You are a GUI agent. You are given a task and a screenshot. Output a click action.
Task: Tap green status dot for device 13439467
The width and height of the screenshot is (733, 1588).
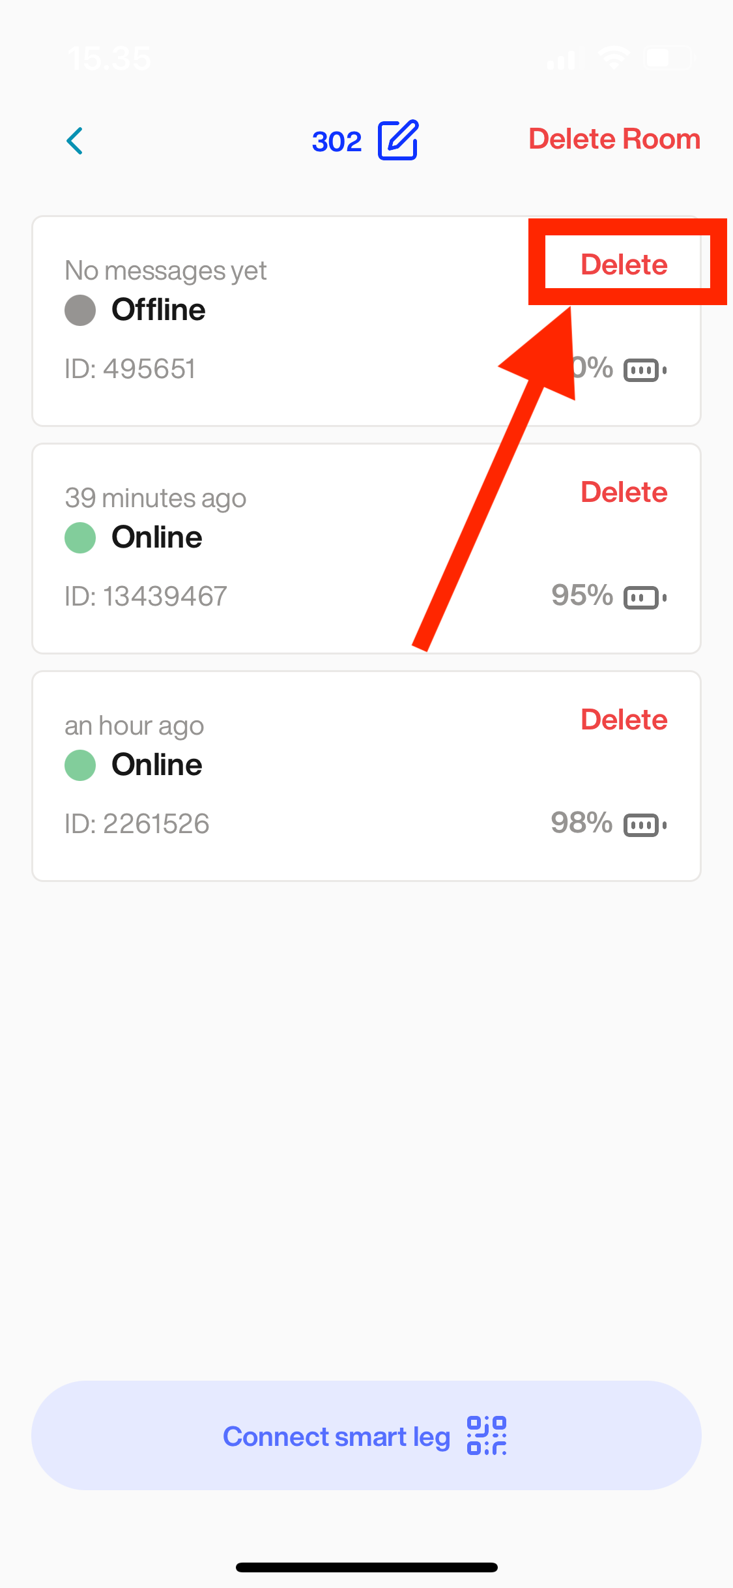tap(80, 538)
